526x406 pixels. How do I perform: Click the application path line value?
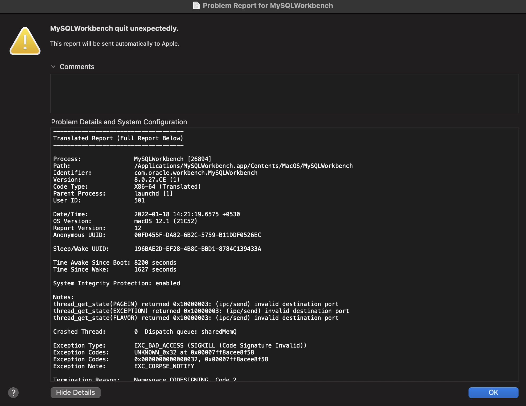pyautogui.click(x=243, y=166)
